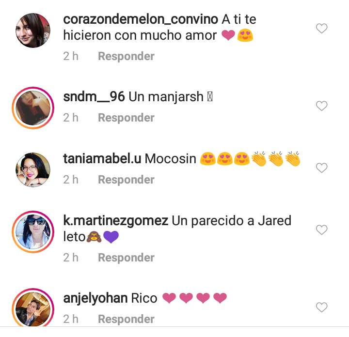The width and height of the screenshot is (349, 337).
Task: Like the comment by corazondemelon_convino
Action: 322,29
